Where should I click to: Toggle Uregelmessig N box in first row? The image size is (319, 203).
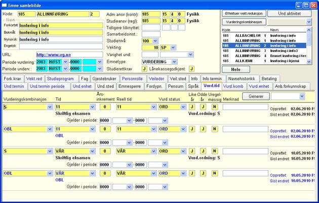(214, 107)
